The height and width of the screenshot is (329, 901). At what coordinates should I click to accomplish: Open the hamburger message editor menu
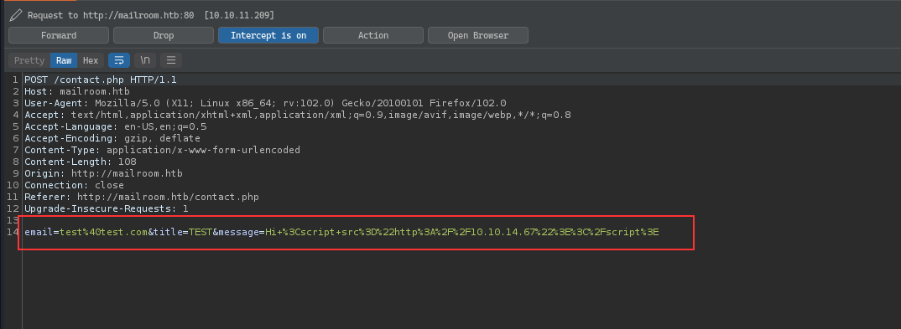click(171, 60)
